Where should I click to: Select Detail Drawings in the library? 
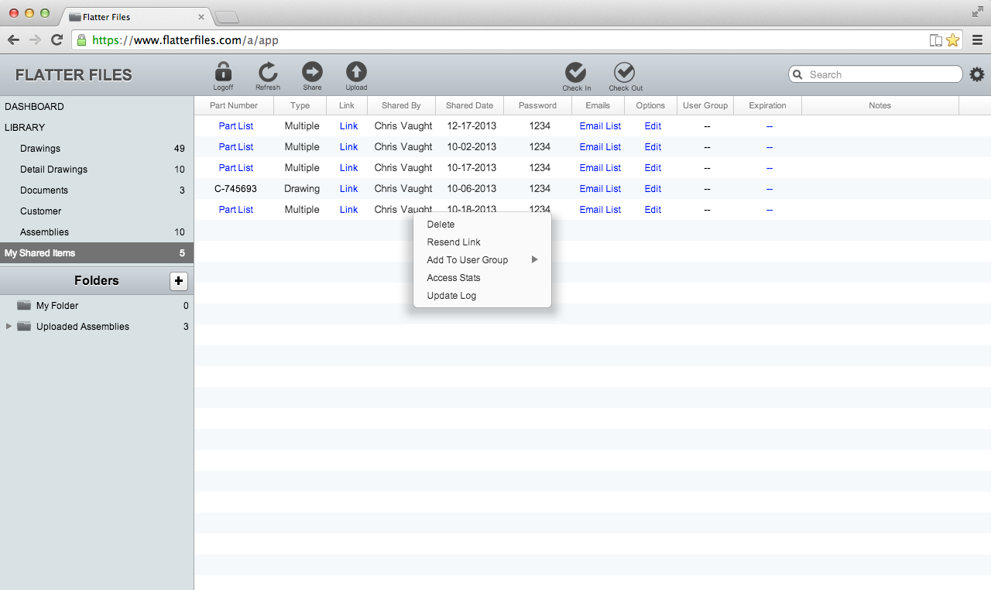(97, 170)
